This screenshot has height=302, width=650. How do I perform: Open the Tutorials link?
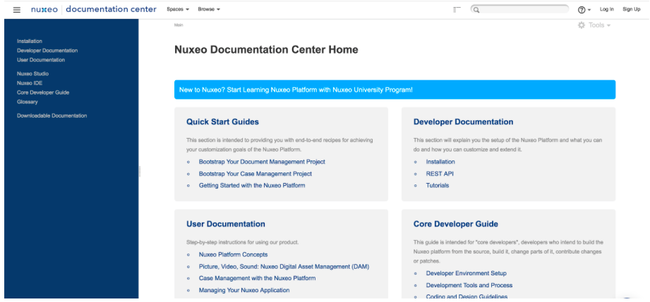(x=438, y=185)
